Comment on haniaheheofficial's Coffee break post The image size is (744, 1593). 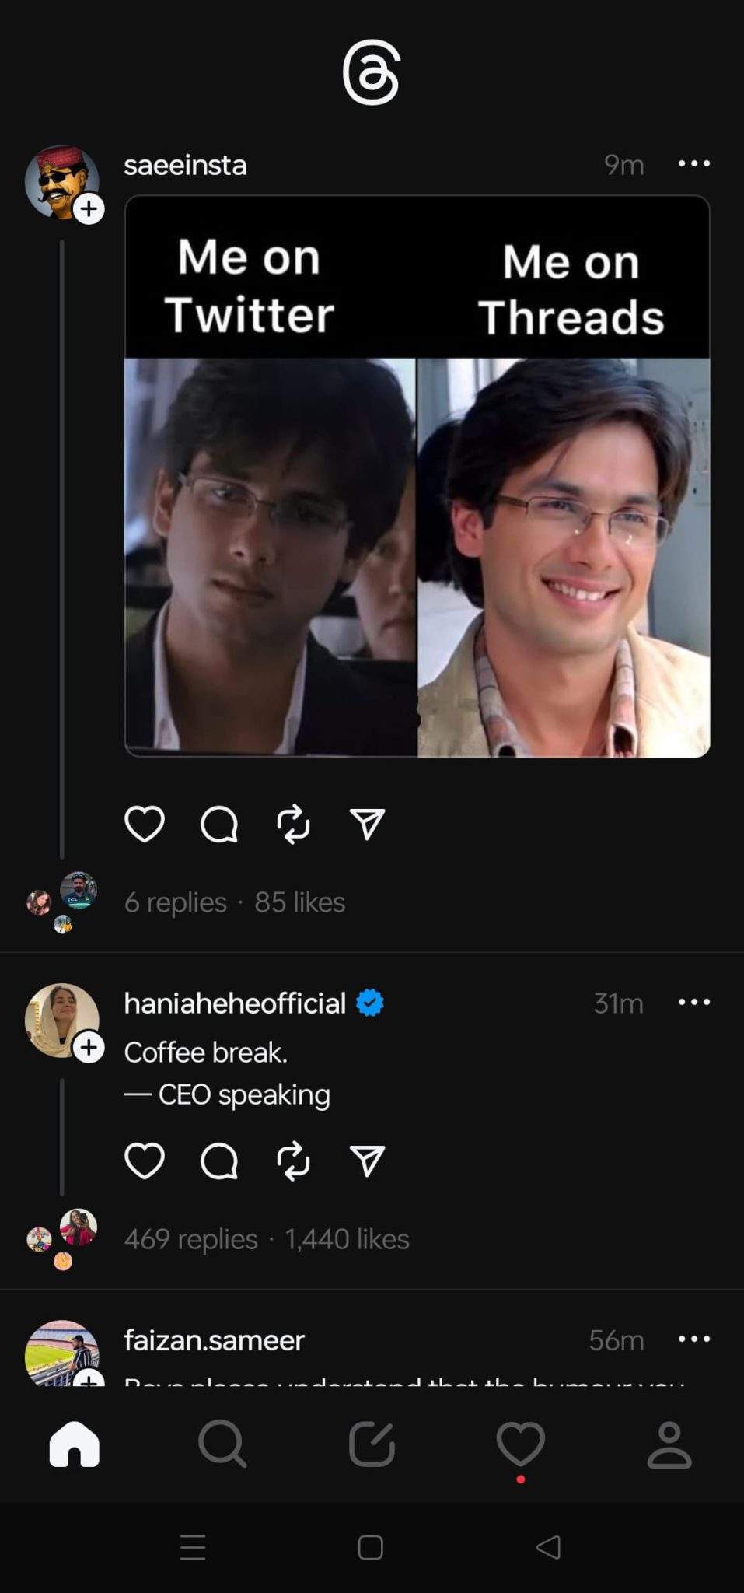coord(218,1161)
